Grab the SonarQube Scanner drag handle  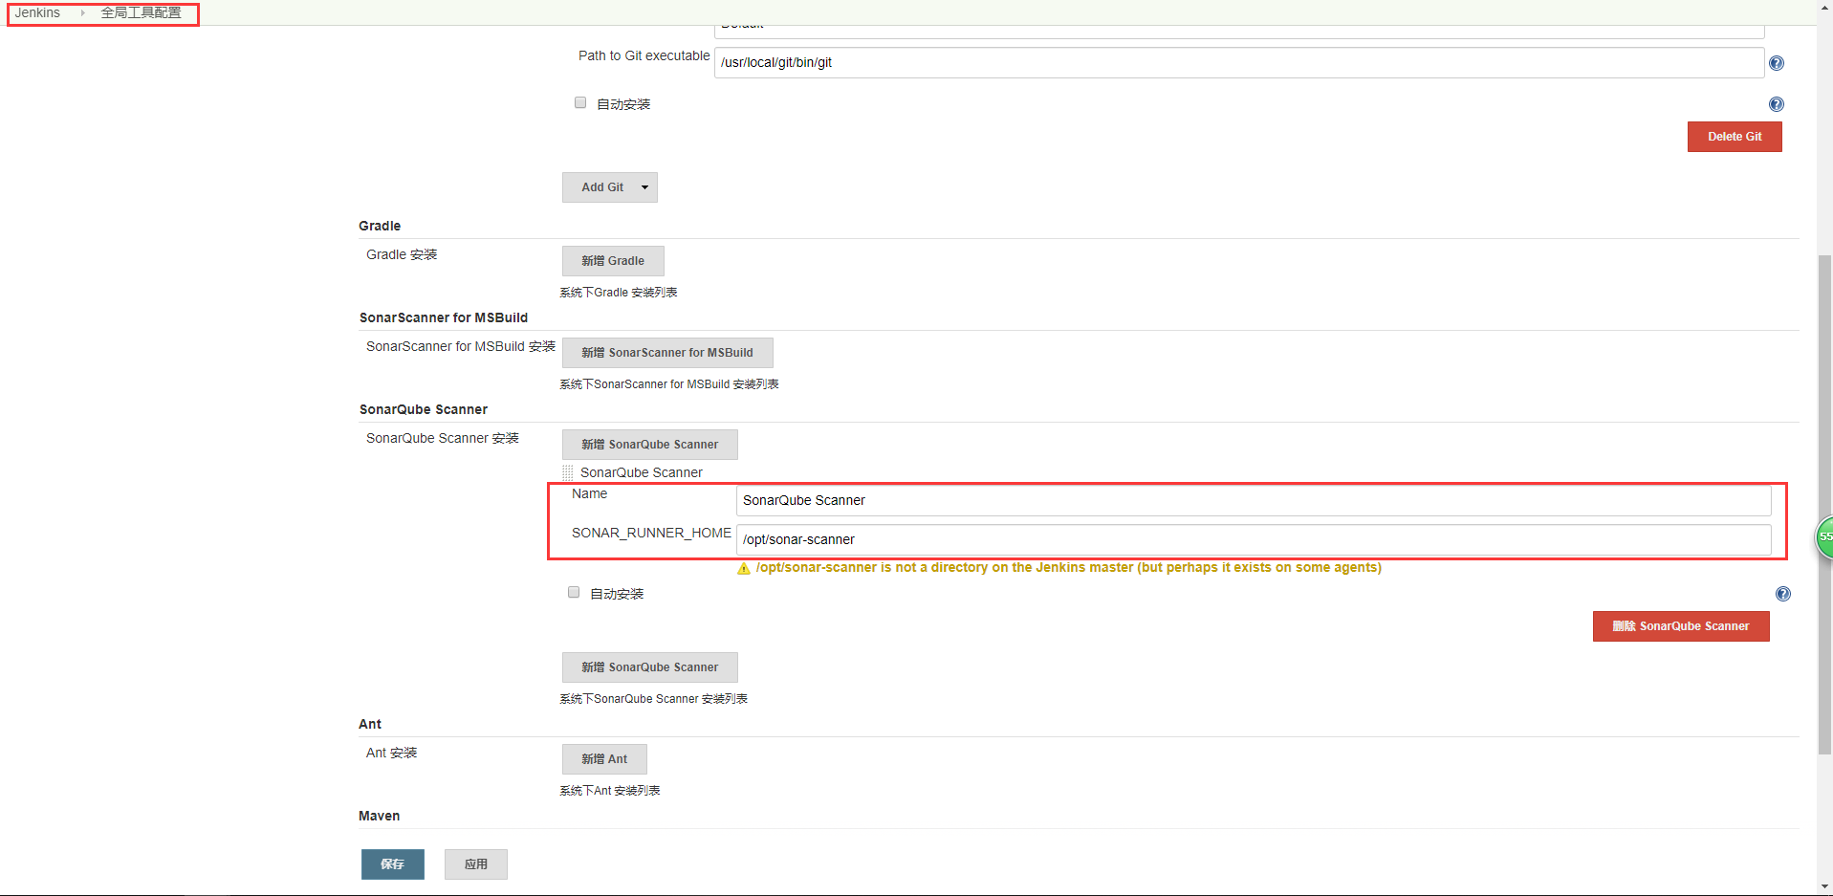568,472
